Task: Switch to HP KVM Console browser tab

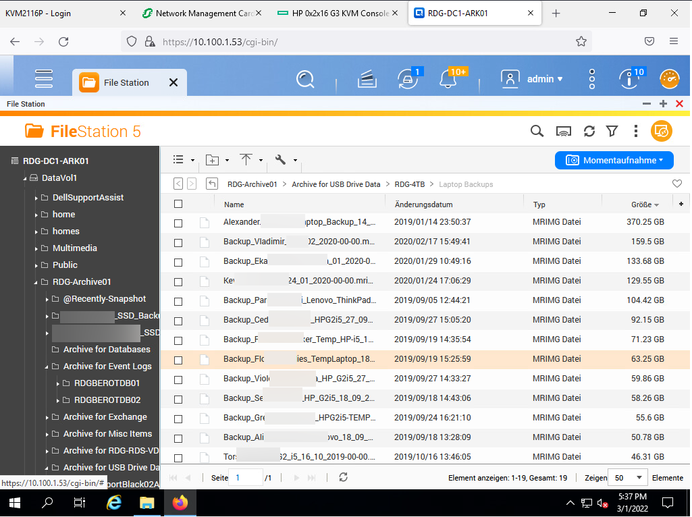Action: pos(338,13)
